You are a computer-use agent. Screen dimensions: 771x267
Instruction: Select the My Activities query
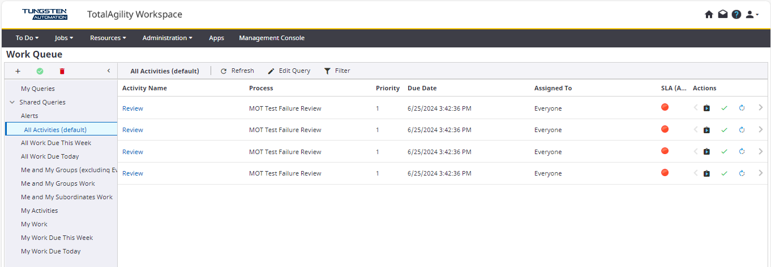coord(40,211)
